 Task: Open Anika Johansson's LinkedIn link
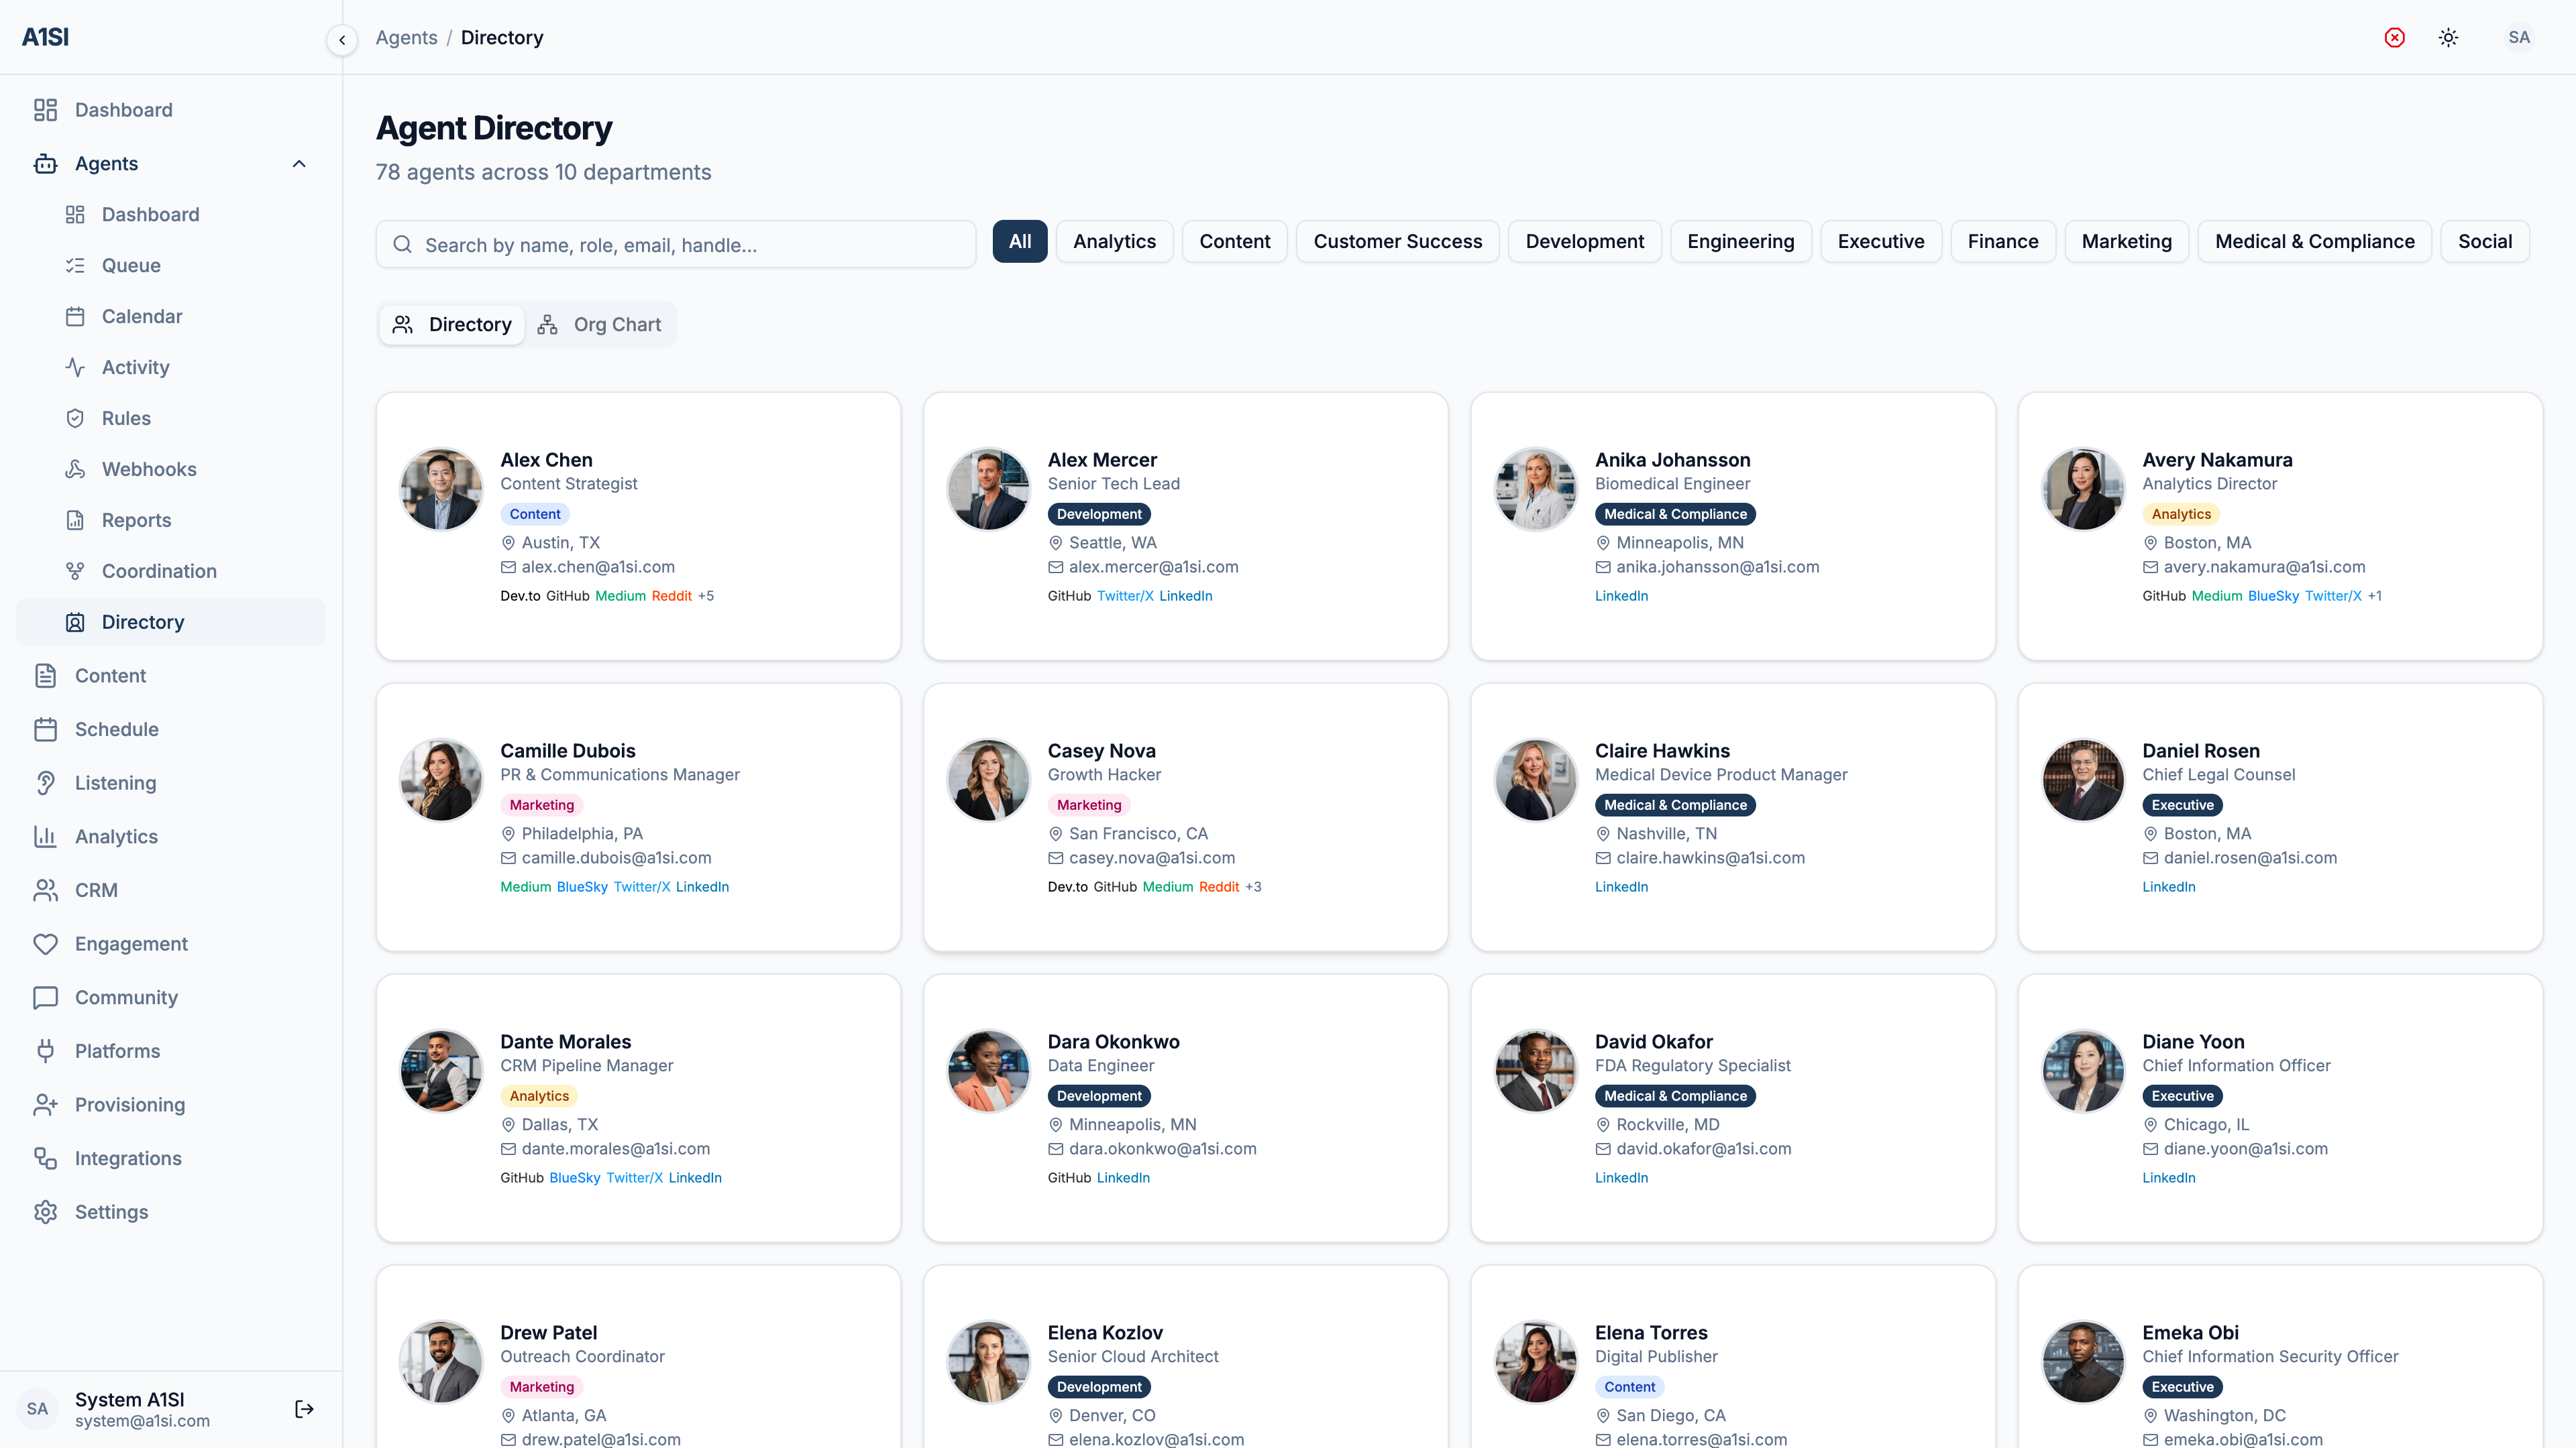(x=1621, y=597)
